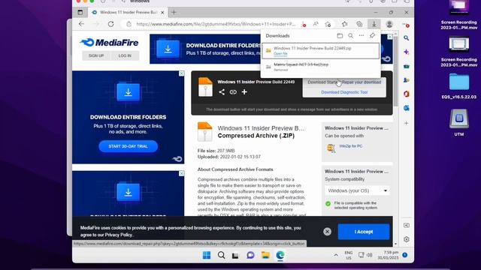
Task: Select the removed Matrix Squad download entry
Action: coord(321,67)
